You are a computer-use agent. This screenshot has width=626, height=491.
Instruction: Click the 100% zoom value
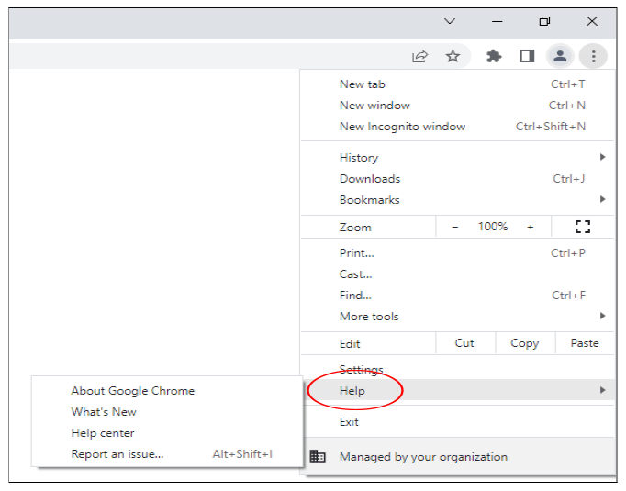493,227
